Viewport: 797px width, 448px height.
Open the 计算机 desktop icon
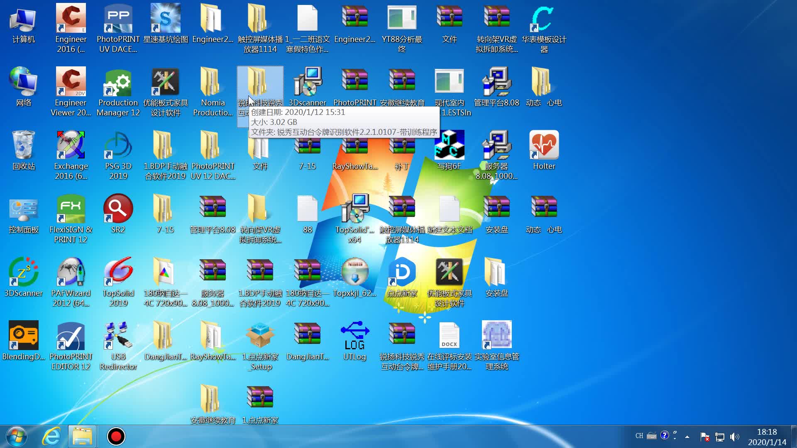coord(23,24)
